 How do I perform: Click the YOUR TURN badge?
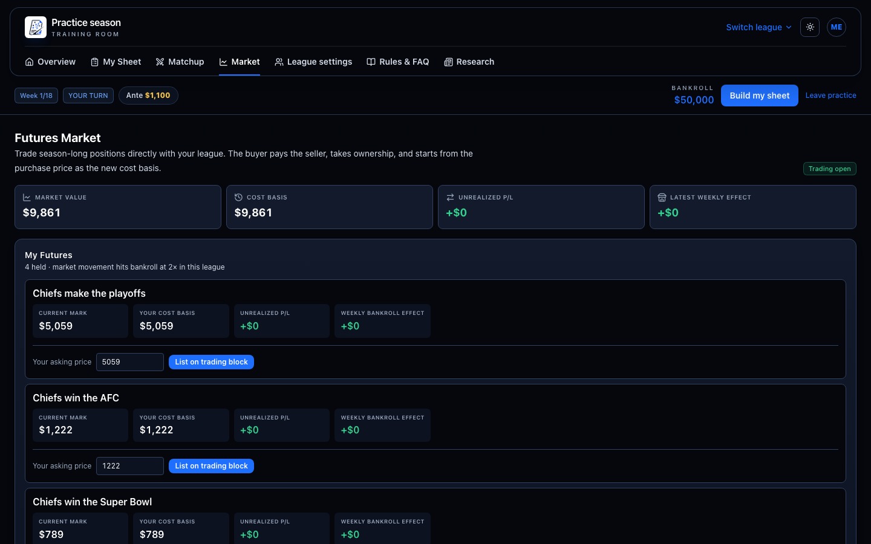coord(88,96)
